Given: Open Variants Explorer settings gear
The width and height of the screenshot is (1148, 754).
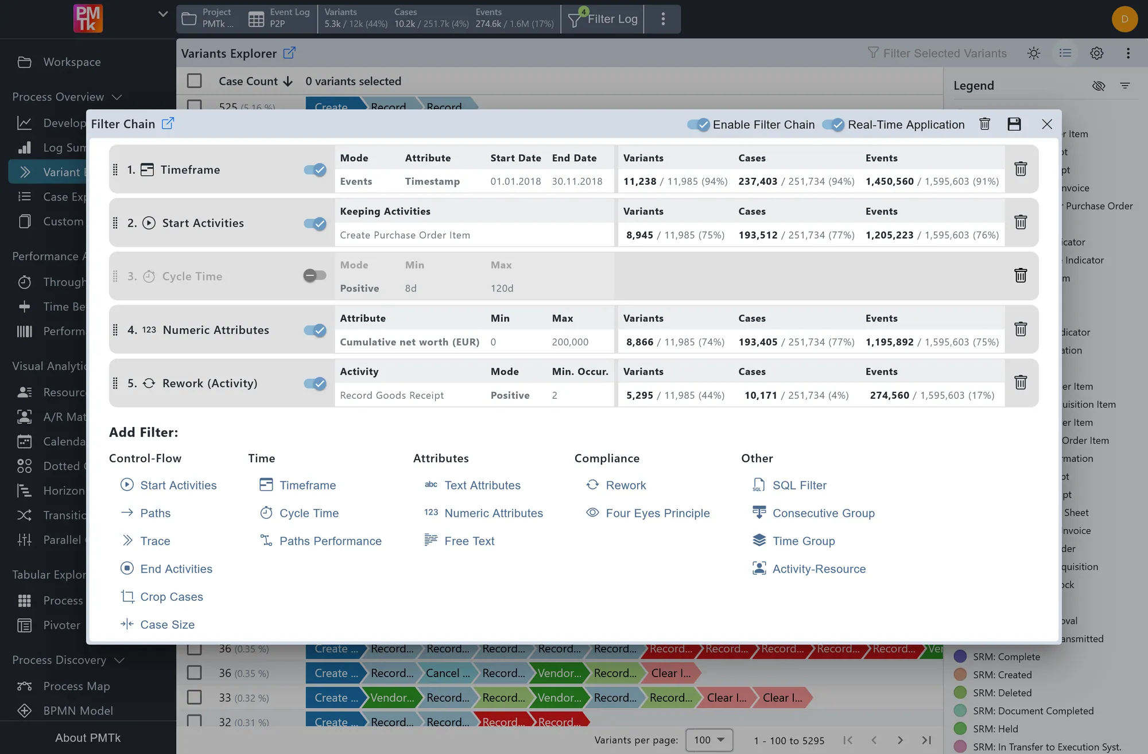Looking at the screenshot, I should tap(1096, 53).
